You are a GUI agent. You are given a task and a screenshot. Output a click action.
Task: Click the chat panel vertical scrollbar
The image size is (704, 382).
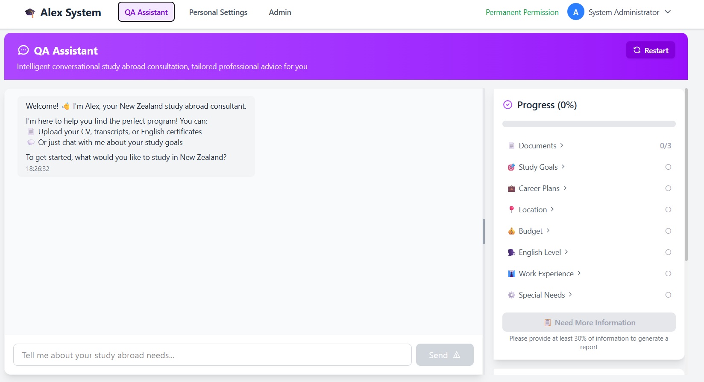[x=484, y=232]
